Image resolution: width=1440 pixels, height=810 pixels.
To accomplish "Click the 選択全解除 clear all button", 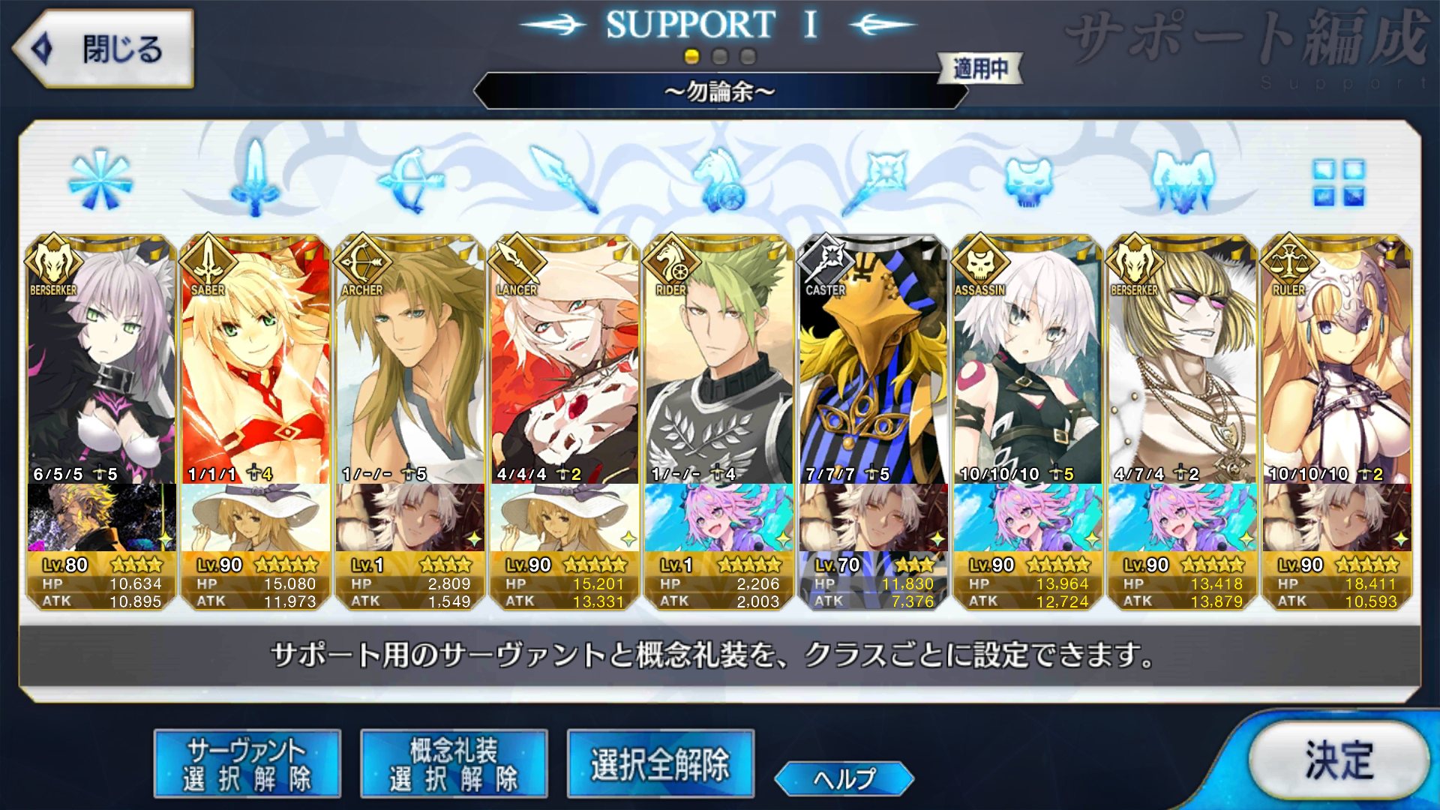I will (661, 763).
